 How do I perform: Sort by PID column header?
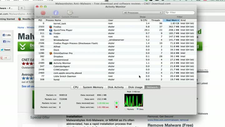click(x=40, y=20)
